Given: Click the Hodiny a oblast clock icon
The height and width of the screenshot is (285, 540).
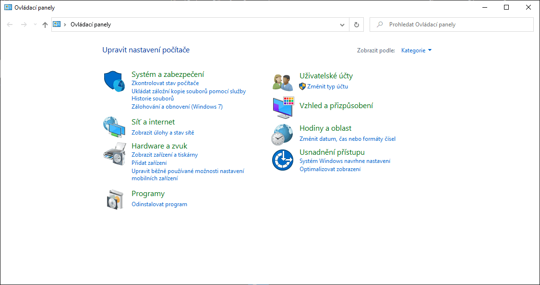Looking at the screenshot, I should coord(282,134).
